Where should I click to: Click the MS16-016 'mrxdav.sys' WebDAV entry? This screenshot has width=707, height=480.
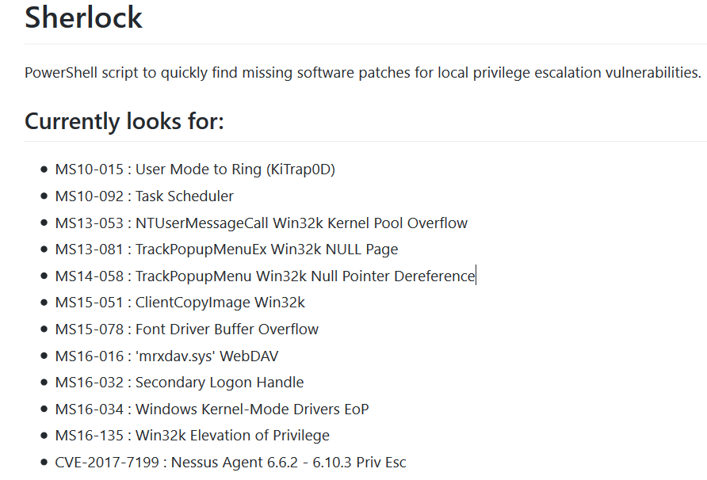pyautogui.click(x=166, y=356)
